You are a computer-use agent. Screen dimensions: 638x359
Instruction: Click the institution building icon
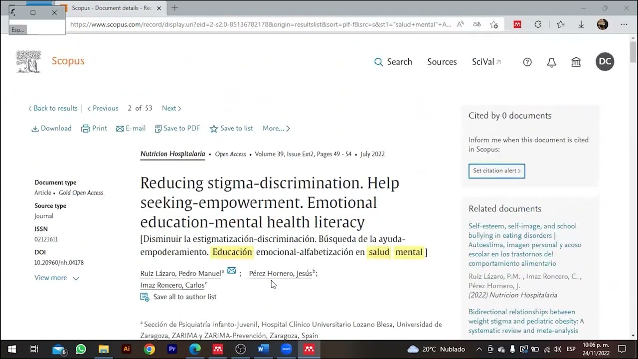coord(576,62)
